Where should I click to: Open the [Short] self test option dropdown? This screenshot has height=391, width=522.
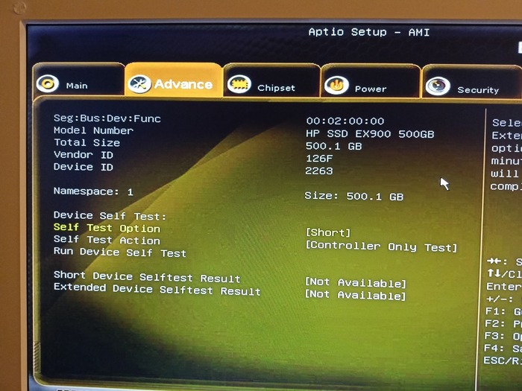328,232
